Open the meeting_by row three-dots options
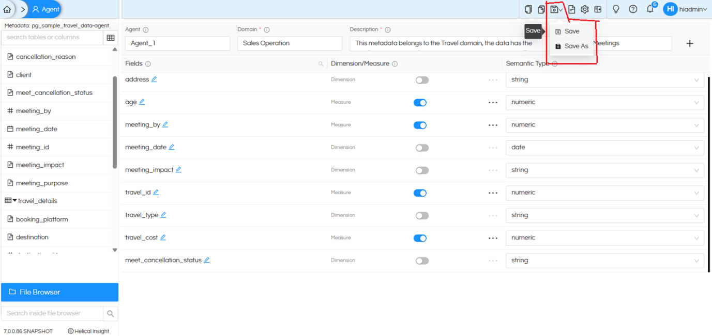Image resolution: width=712 pixels, height=336 pixels. coord(493,125)
